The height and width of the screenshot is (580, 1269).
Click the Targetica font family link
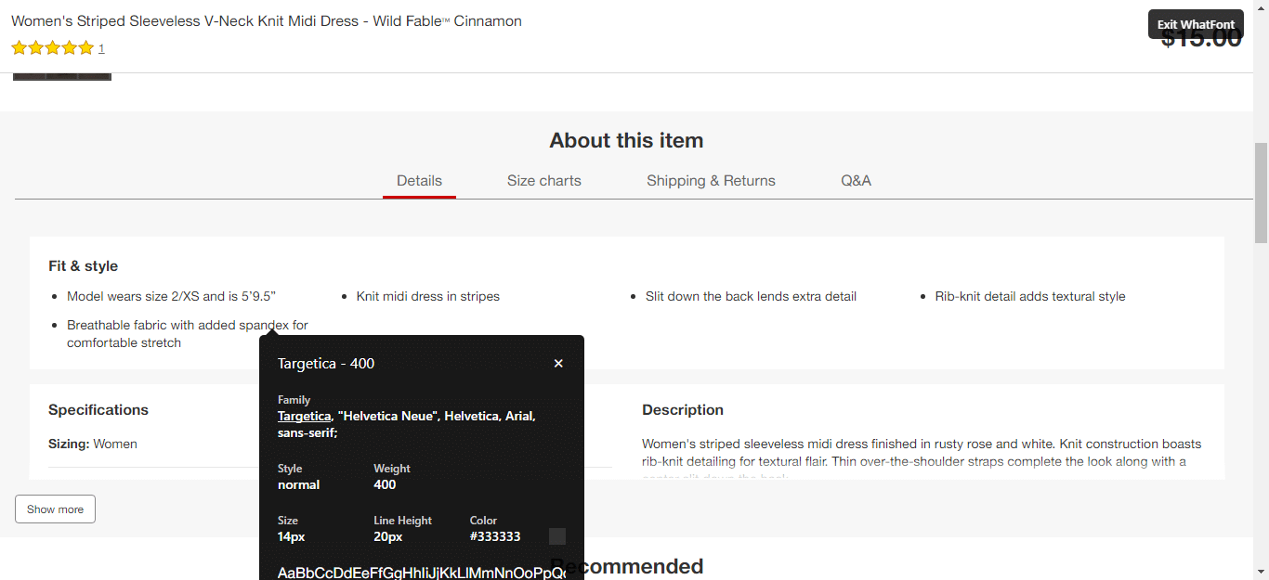click(x=304, y=417)
